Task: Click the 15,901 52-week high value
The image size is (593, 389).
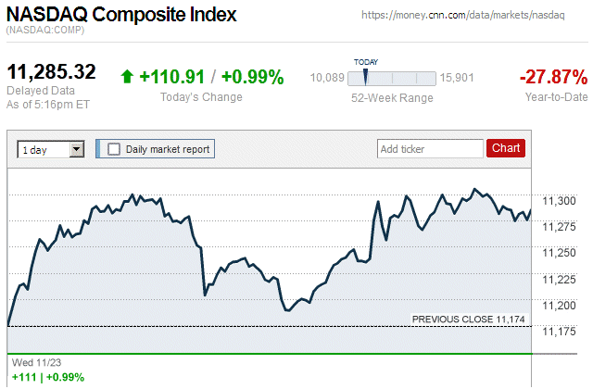Action: [457, 78]
